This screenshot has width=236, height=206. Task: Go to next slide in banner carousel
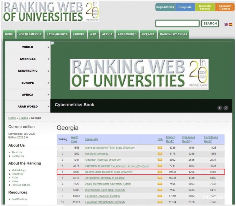pyautogui.click(x=226, y=108)
